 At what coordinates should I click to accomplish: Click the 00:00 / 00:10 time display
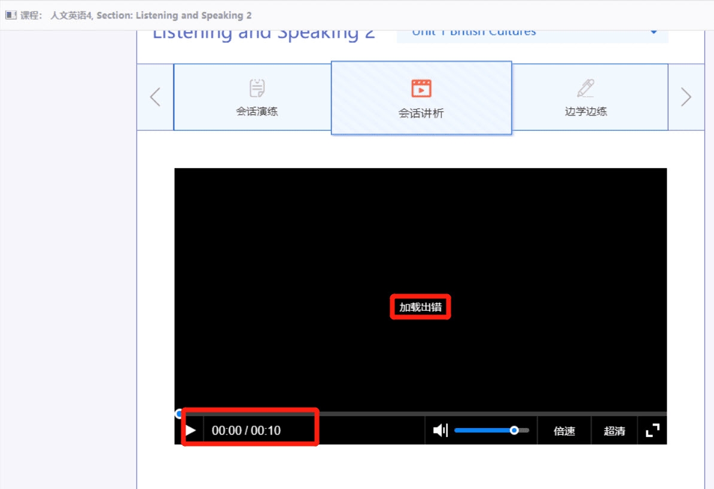pos(246,430)
